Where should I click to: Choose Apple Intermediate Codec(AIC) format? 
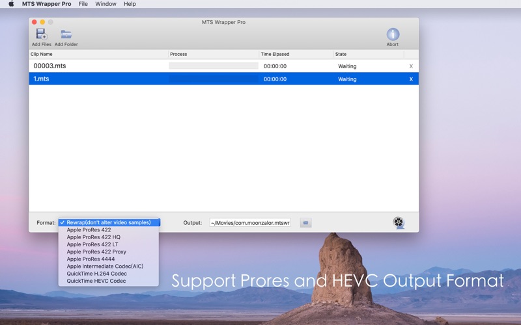pos(109,266)
